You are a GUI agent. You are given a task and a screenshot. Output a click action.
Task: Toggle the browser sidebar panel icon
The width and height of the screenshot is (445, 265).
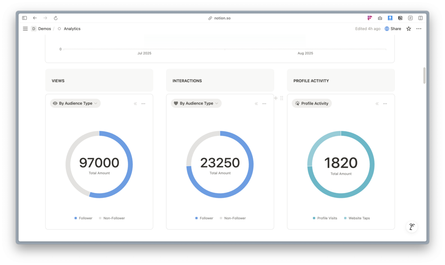24,18
